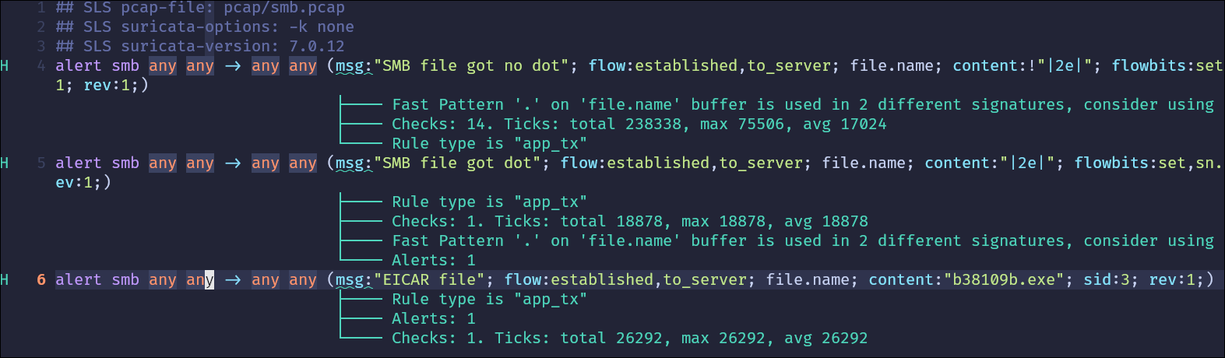Select line number 1 in the gutter
Image resolution: width=1225 pixels, height=358 pixels.
click(41, 8)
